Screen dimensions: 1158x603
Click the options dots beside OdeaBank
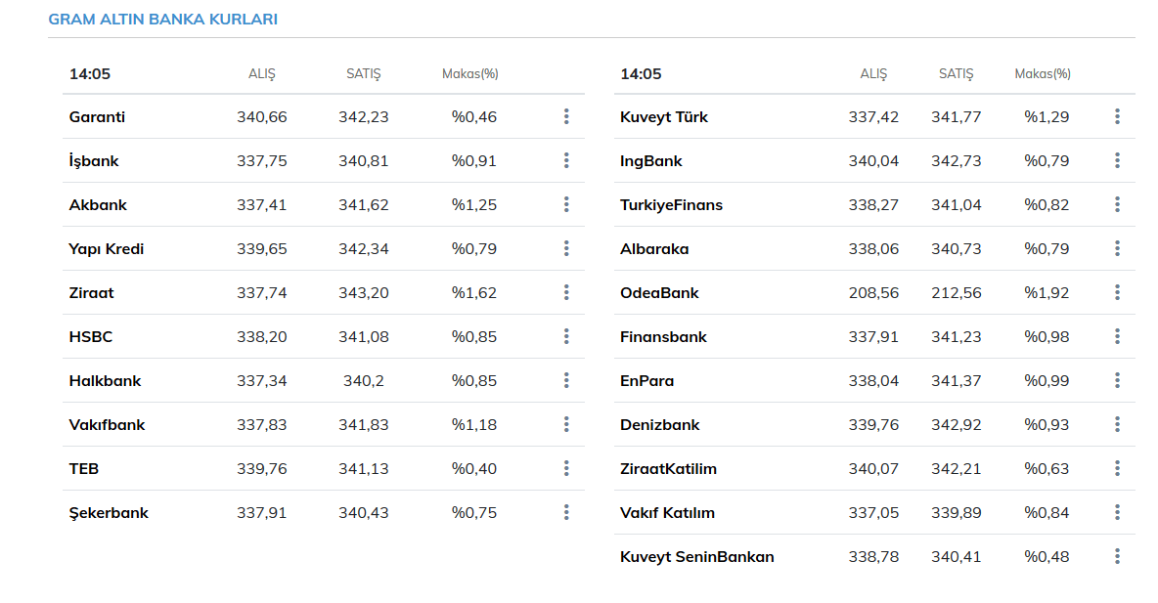pyautogui.click(x=1117, y=292)
